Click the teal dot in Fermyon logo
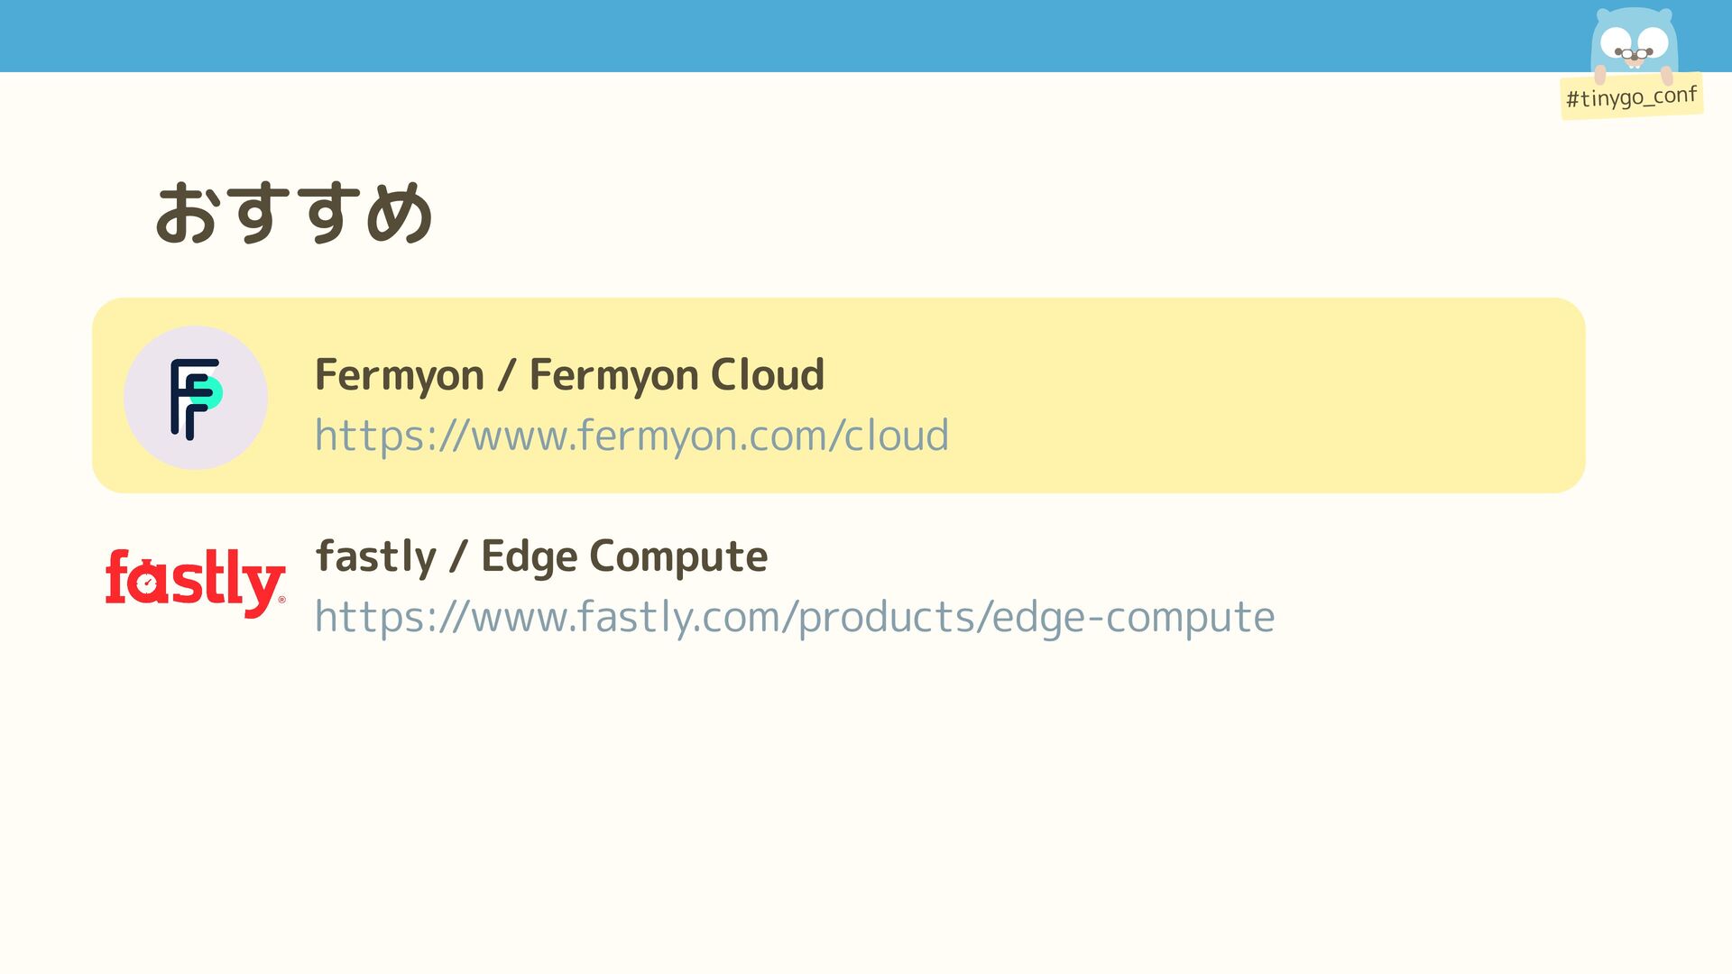The width and height of the screenshot is (1732, 974). (210, 393)
